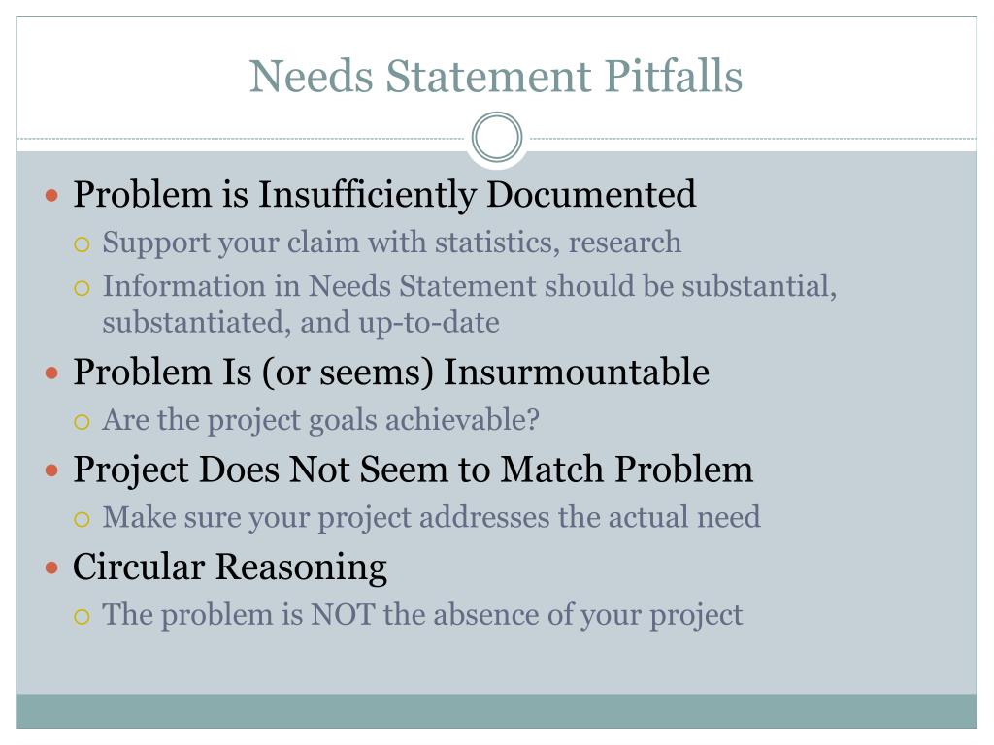Click Make sure your project addresses text
This screenshot has width=994, height=745.
point(431,518)
